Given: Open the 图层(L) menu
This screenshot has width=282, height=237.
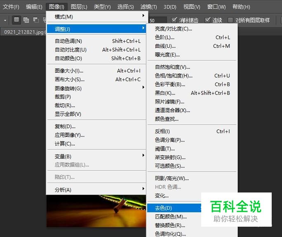Looking at the screenshot, I should 79,7.
